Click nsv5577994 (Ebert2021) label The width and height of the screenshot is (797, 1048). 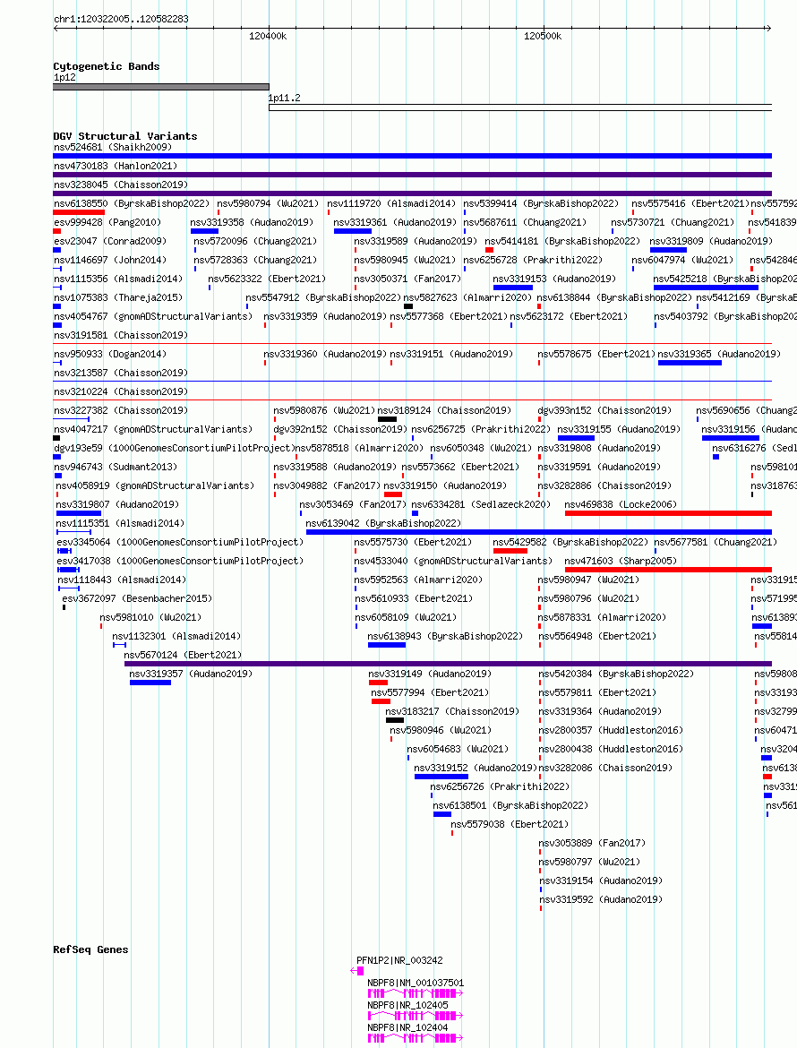(x=430, y=692)
